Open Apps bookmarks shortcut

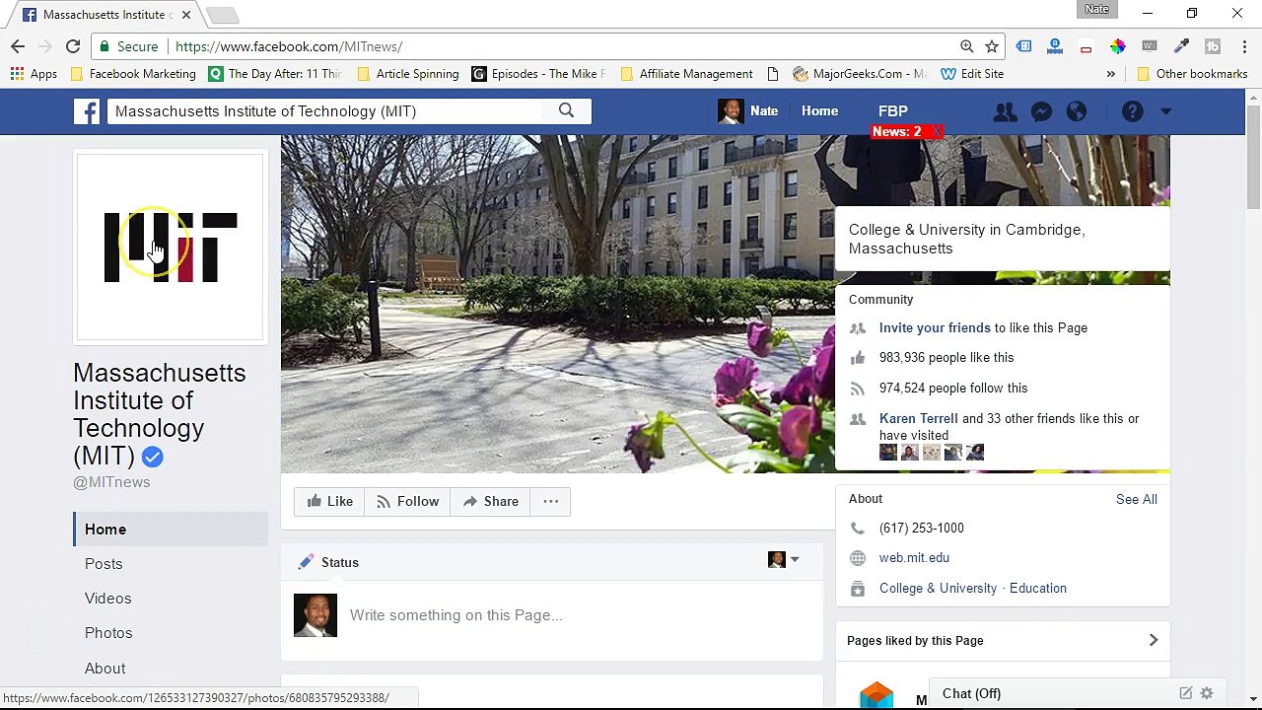pos(34,74)
